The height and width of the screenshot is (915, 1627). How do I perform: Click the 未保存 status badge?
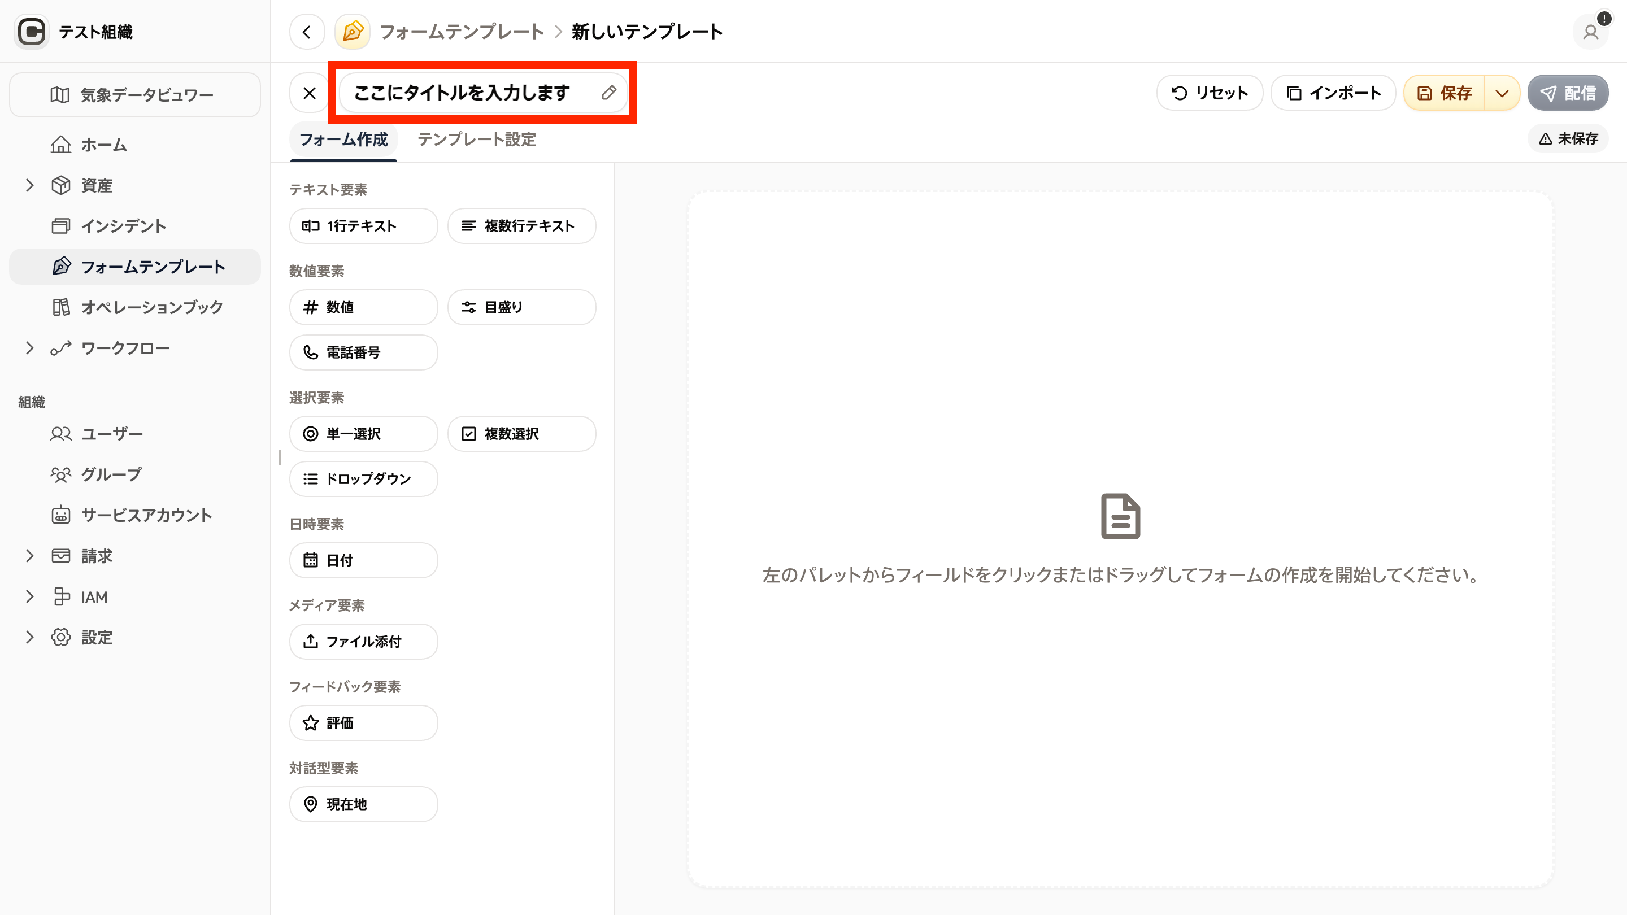tap(1568, 138)
